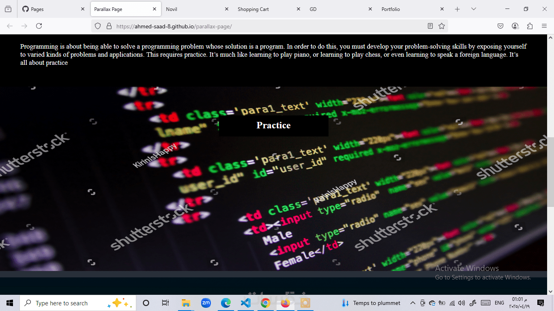
Task: Open Zoom from the taskbar
Action: point(206,303)
